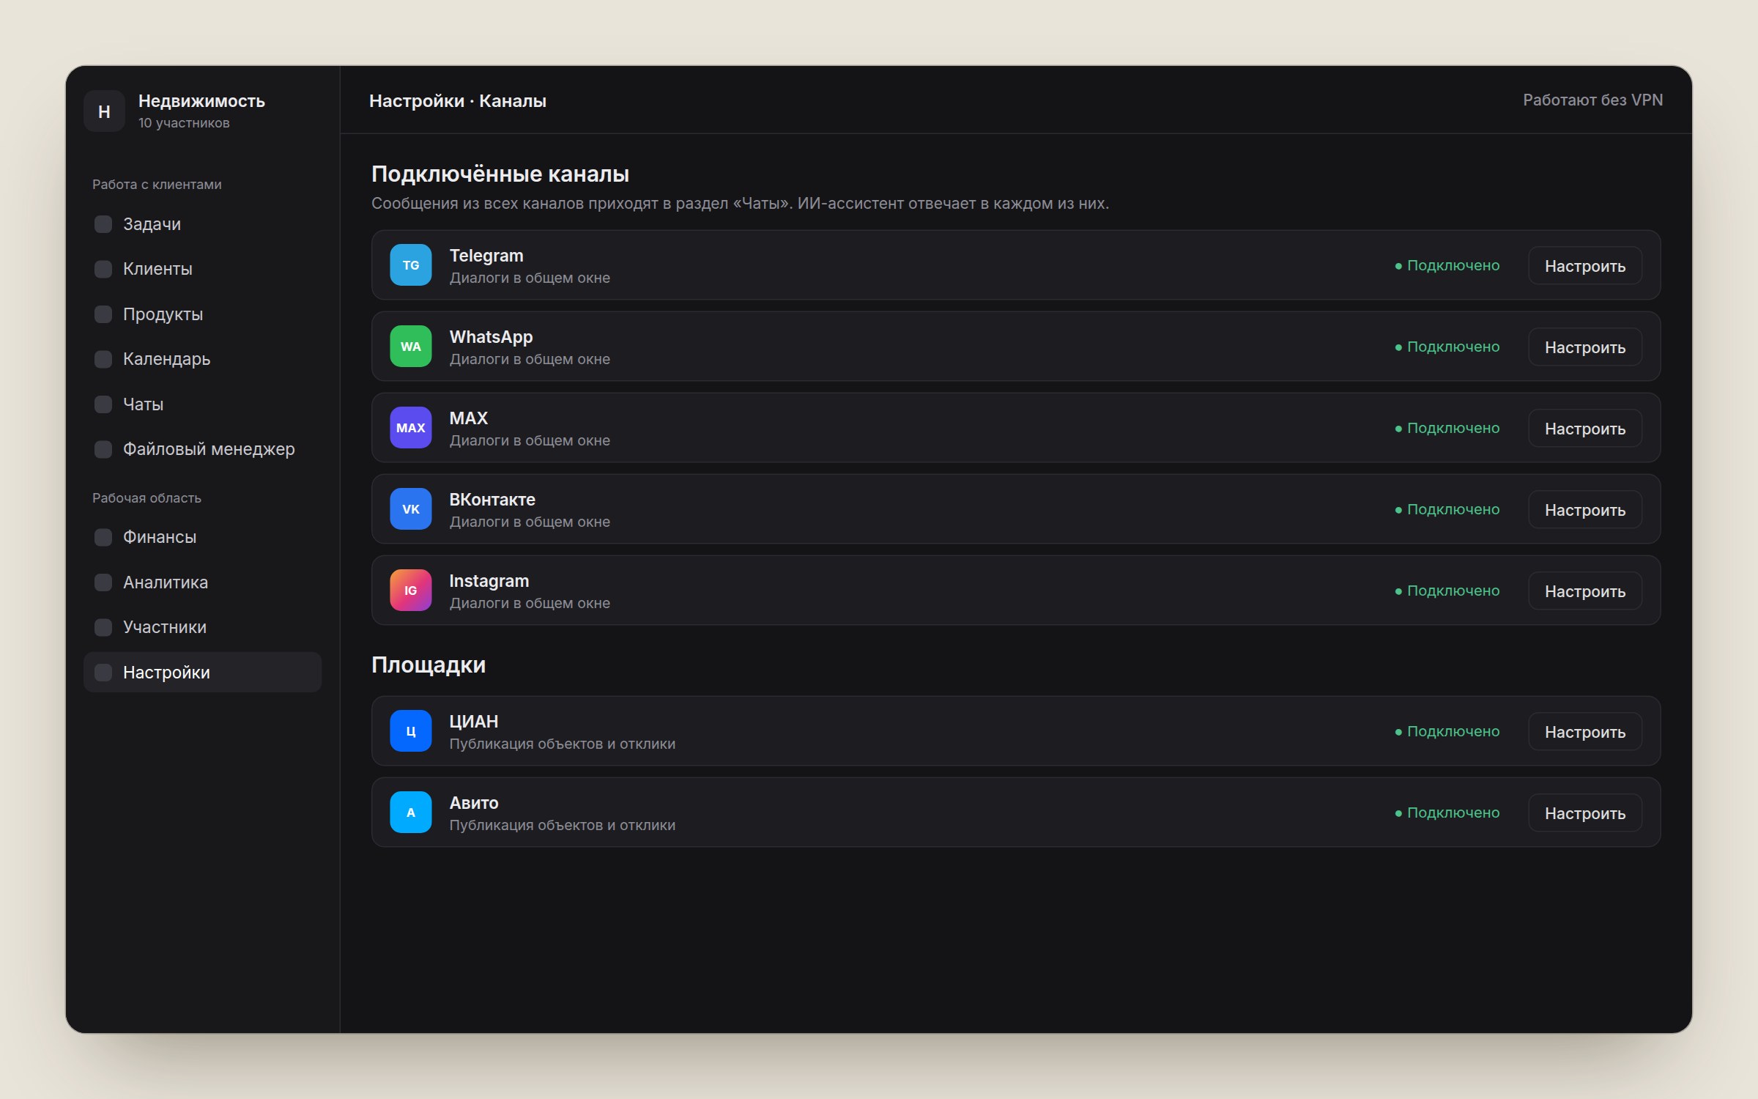Click the icon beside Финансы
1758x1099 pixels.
pos(103,537)
